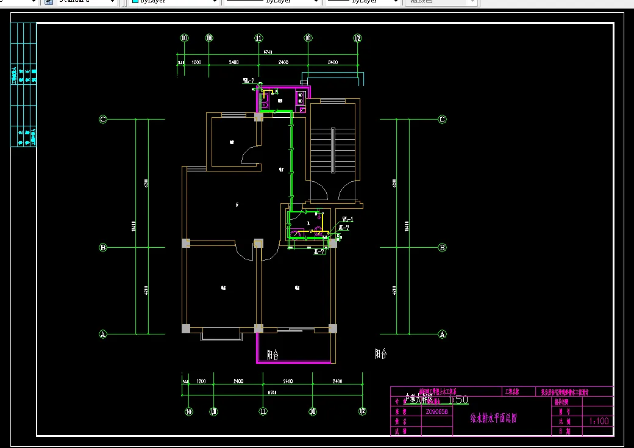Viewport: 634px width, 448px height.
Task: Click the WL label above the kitchen
Action: (249, 81)
